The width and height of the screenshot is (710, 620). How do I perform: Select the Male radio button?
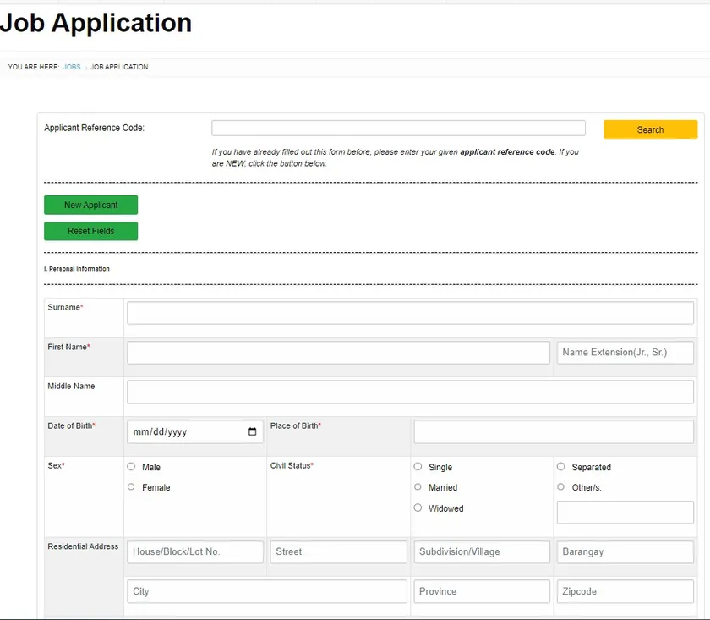coord(131,466)
